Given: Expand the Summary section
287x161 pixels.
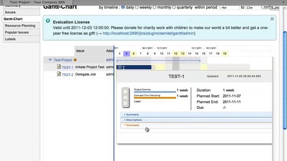Looking at the screenshot, I should coord(196,114).
